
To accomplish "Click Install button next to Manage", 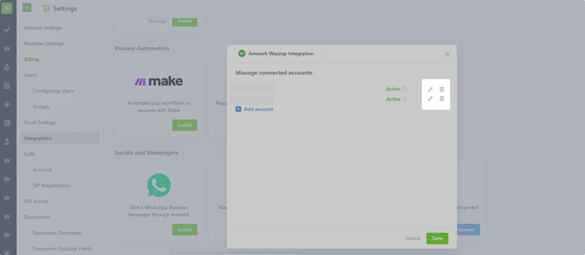I will pos(185,22).
